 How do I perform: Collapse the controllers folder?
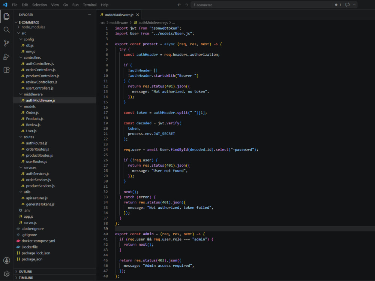click(x=32, y=58)
